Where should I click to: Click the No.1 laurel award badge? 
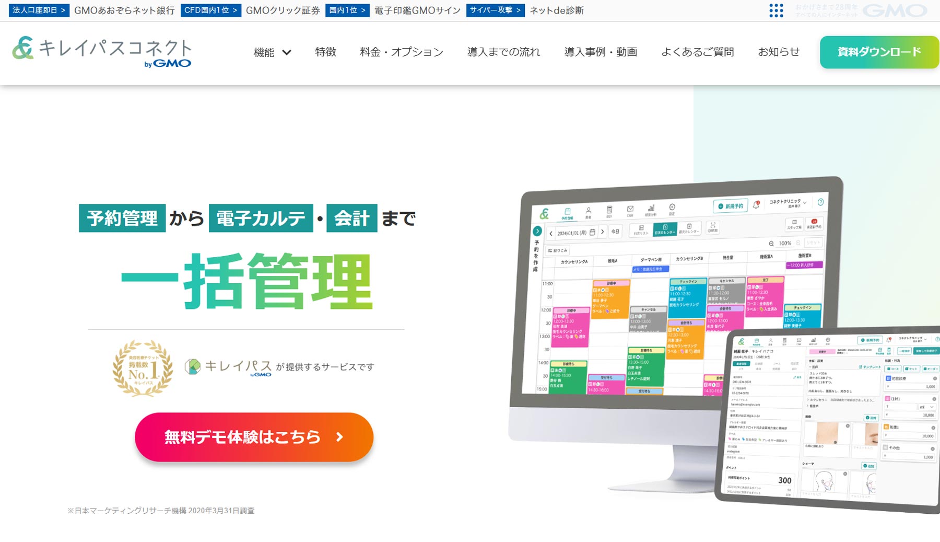click(143, 367)
